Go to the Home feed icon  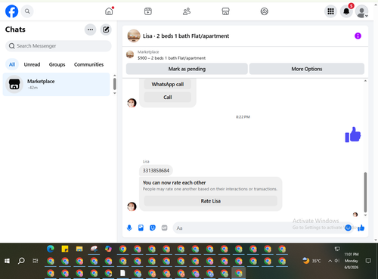pyautogui.click(x=109, y=11)
